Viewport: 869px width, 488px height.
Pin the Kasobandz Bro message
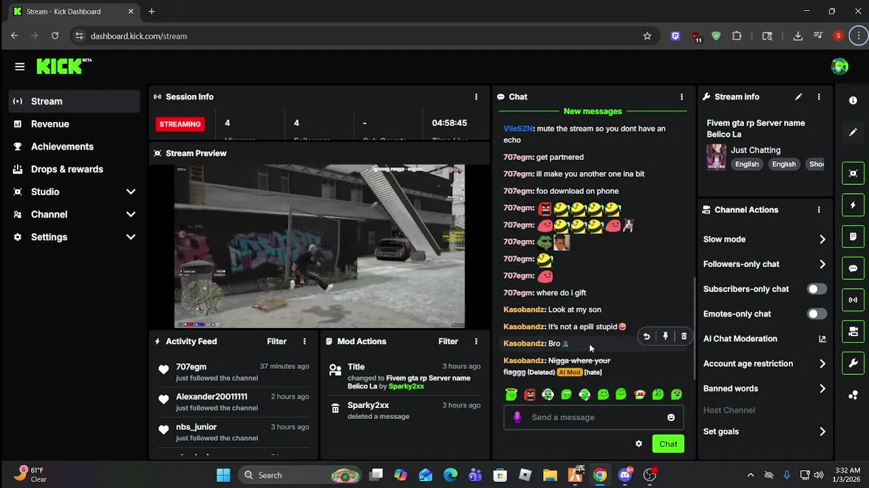(665, 336)
